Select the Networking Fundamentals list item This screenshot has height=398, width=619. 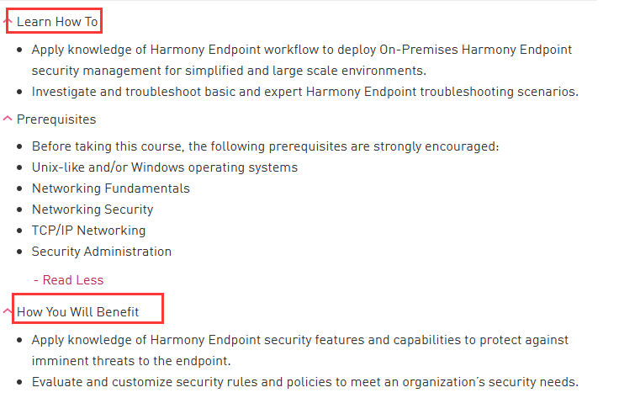tap(111, 188)
